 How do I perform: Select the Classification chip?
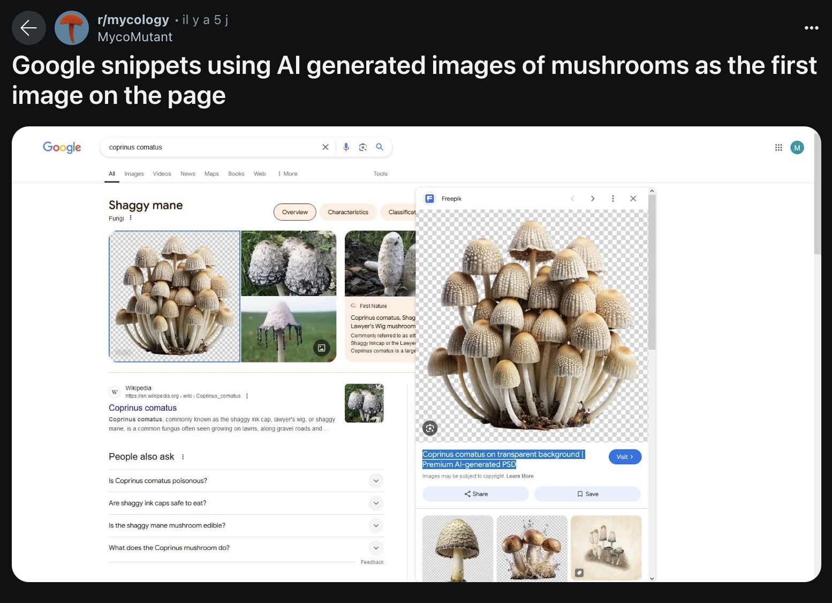tap(399, 213)
